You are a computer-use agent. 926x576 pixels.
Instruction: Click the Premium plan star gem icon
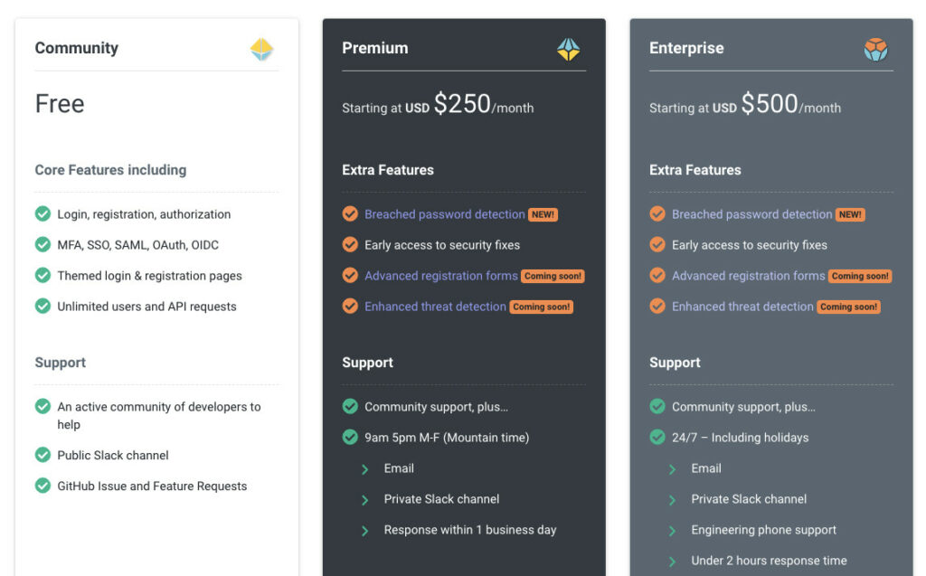click(568, 50)
